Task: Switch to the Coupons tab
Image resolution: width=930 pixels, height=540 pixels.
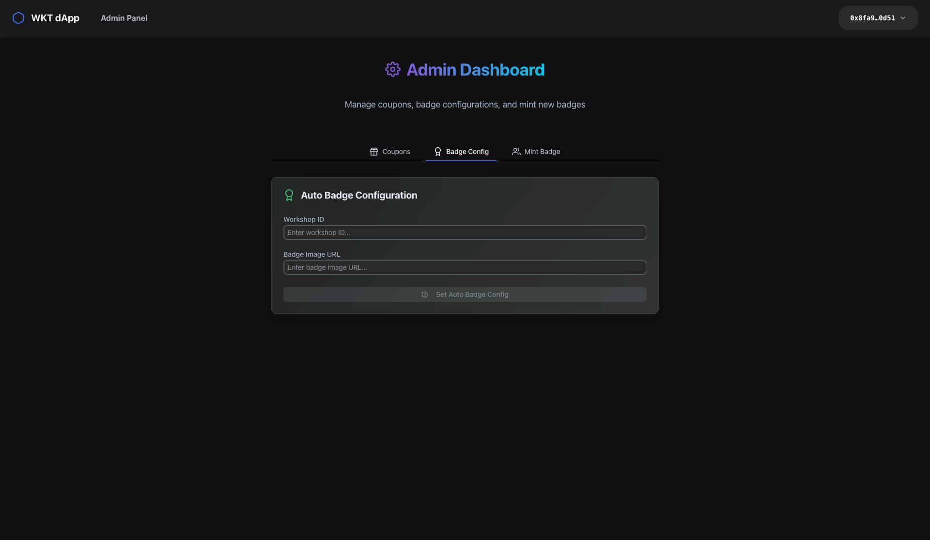Action: 396,152
